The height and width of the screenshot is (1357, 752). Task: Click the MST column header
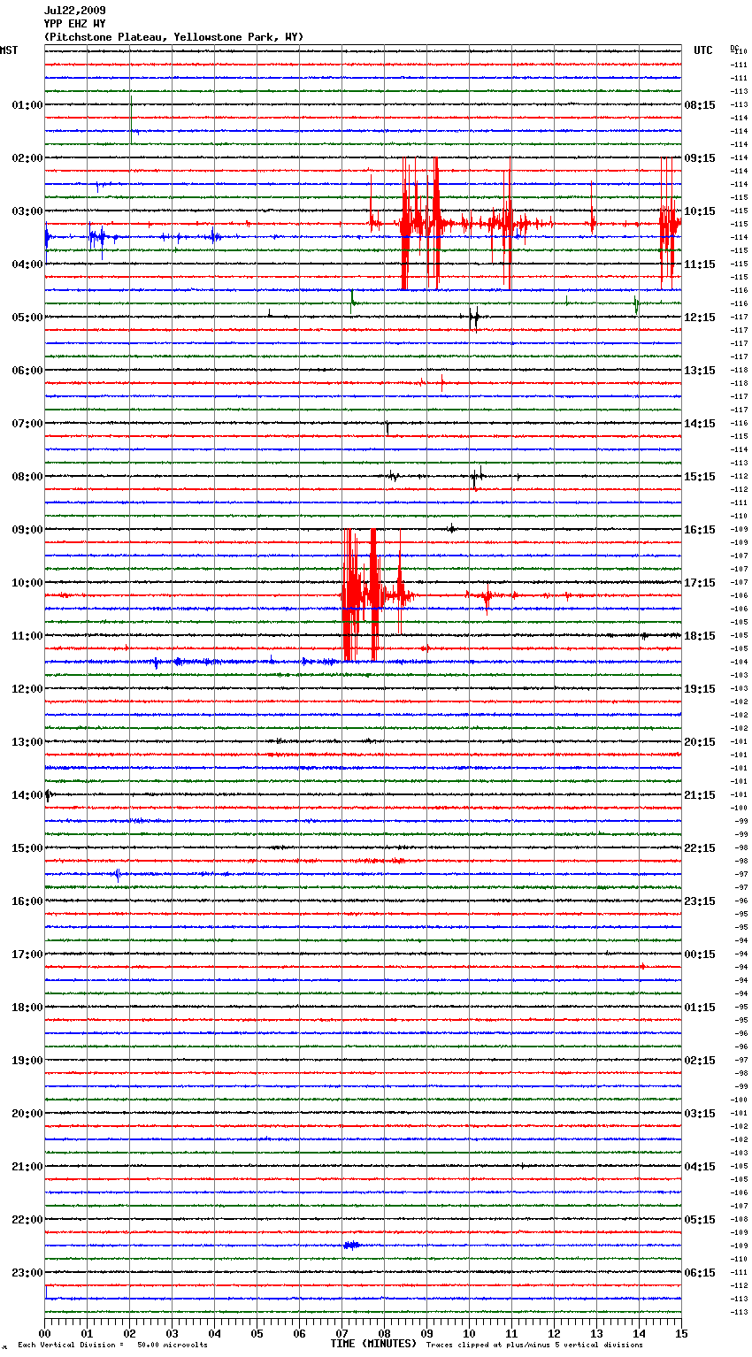pyautogui.click(x=9, y=50)
